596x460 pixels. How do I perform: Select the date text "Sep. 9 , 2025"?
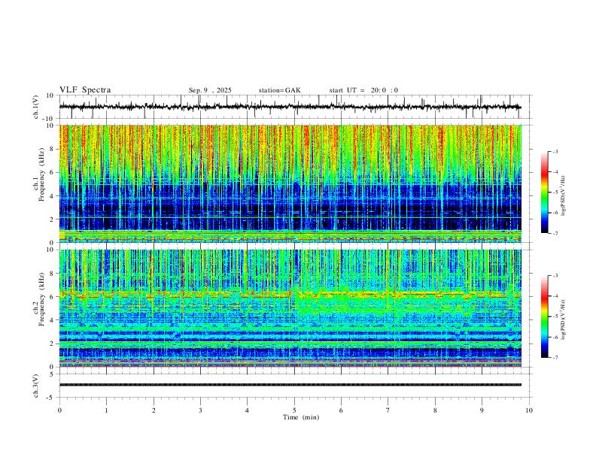(210, 90)
